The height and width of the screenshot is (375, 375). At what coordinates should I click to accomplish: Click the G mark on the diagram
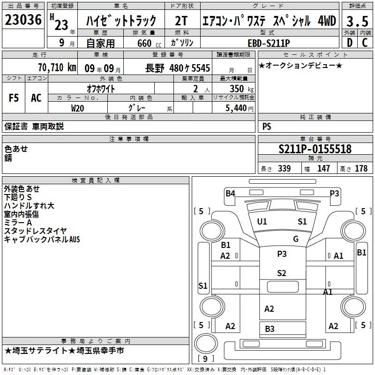(296, 239)
